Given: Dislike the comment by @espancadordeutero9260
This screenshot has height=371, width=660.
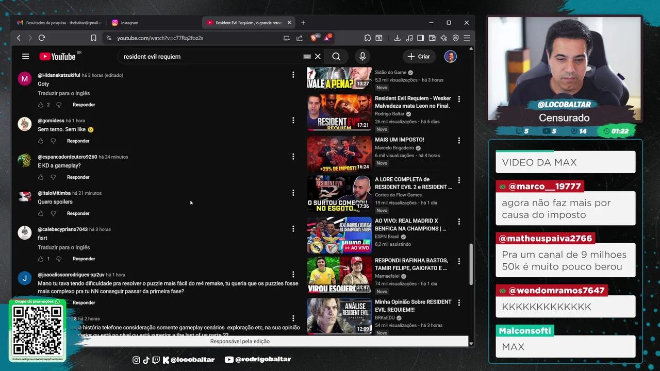Looking at the screenshot, I should tap(53, 177).
